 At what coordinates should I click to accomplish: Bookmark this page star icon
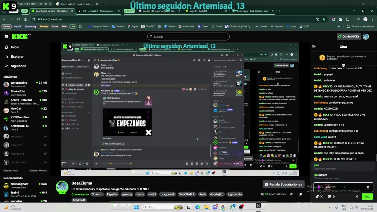click(x=324, y=19)
